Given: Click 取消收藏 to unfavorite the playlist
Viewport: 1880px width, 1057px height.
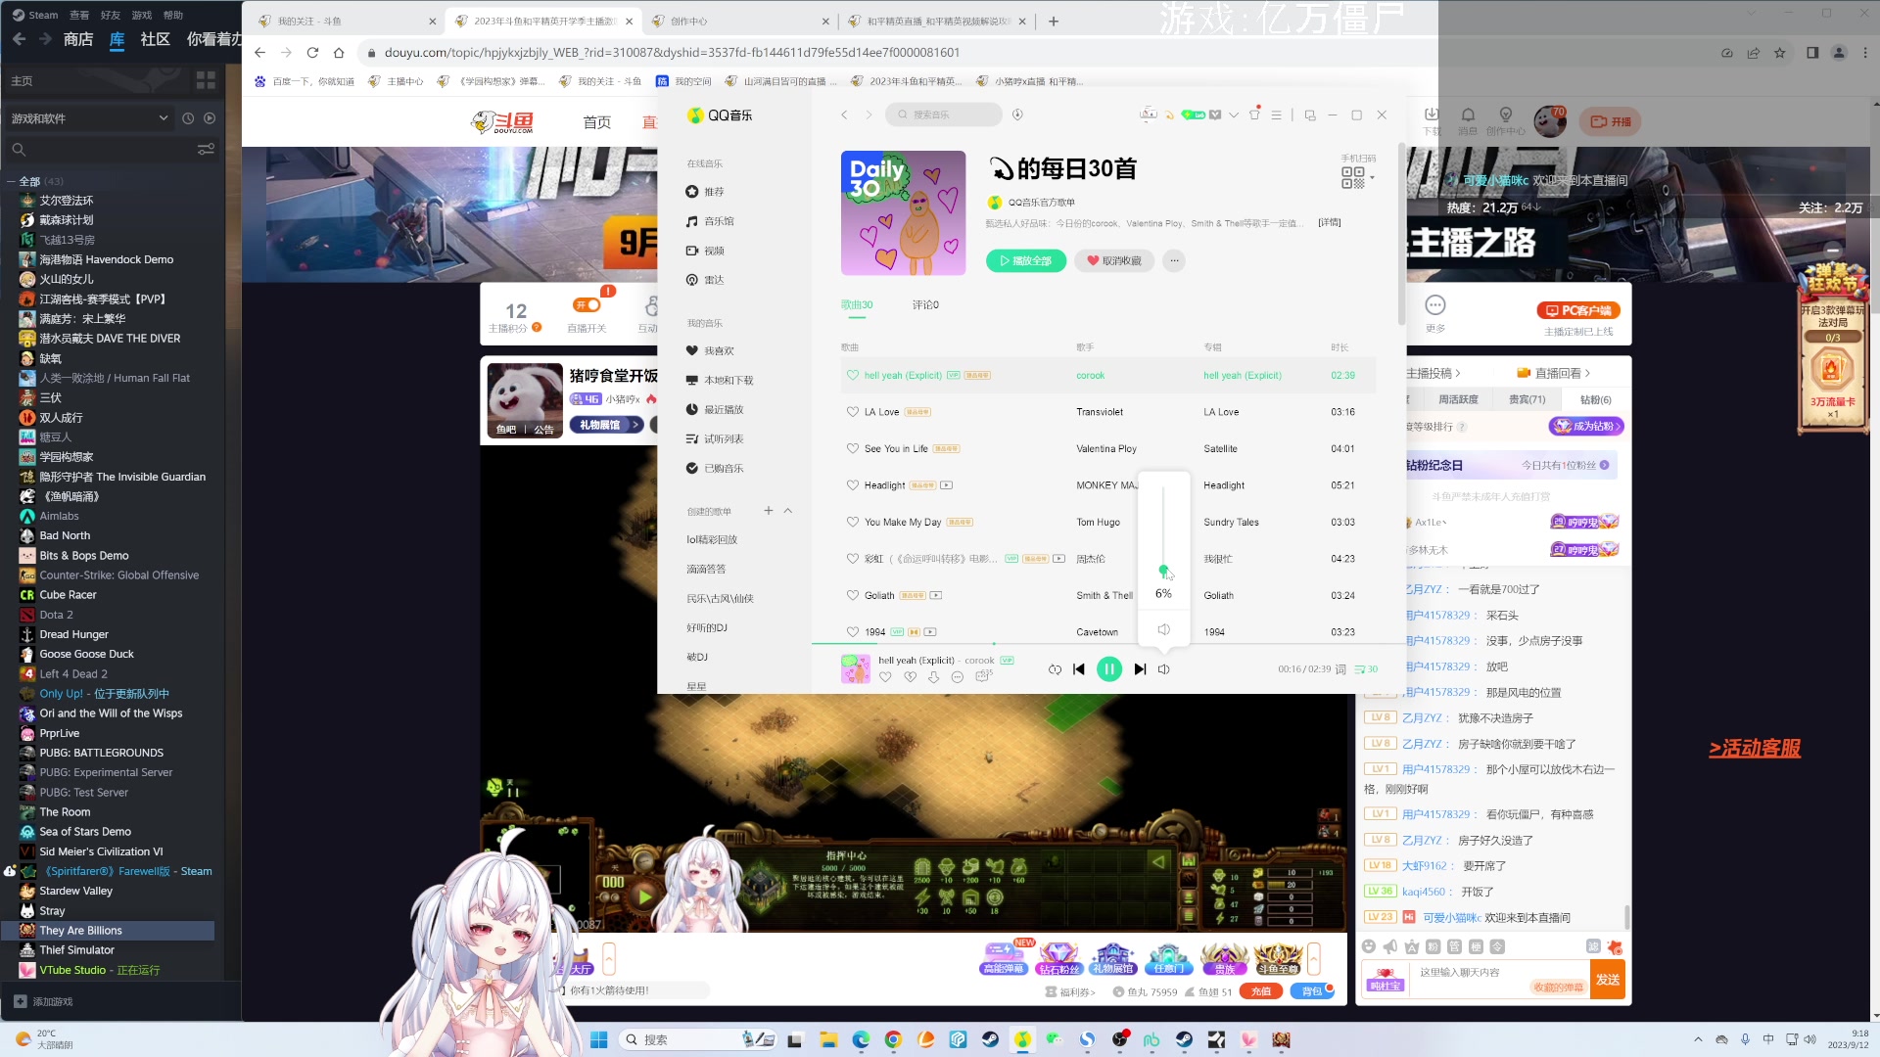Looking at the screenshot, I should [x=1113, y=260].
